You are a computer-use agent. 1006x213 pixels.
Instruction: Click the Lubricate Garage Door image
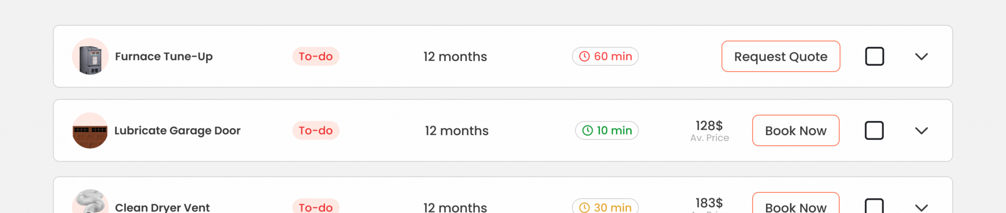(90, 131)
